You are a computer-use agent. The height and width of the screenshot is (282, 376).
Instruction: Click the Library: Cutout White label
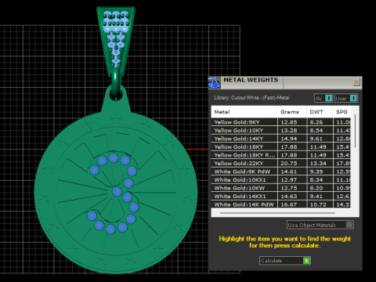click(x=251, y=98)
